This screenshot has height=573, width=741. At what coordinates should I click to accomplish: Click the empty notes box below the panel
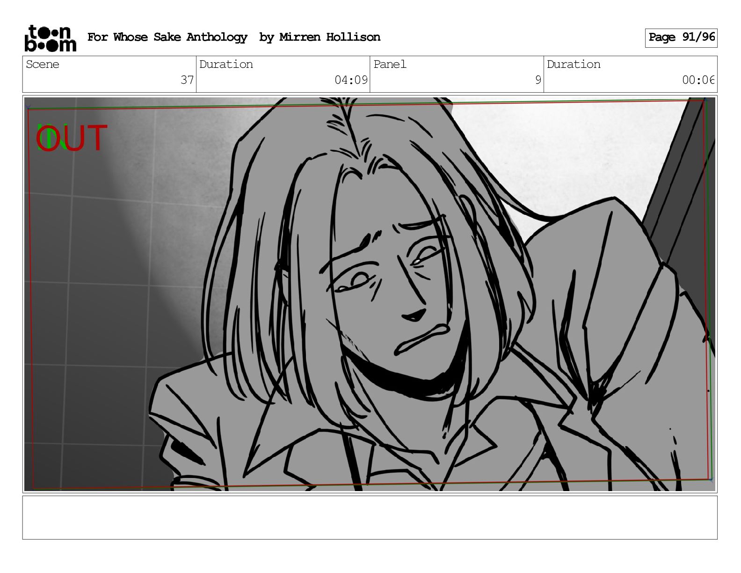(x=370, y=518)
